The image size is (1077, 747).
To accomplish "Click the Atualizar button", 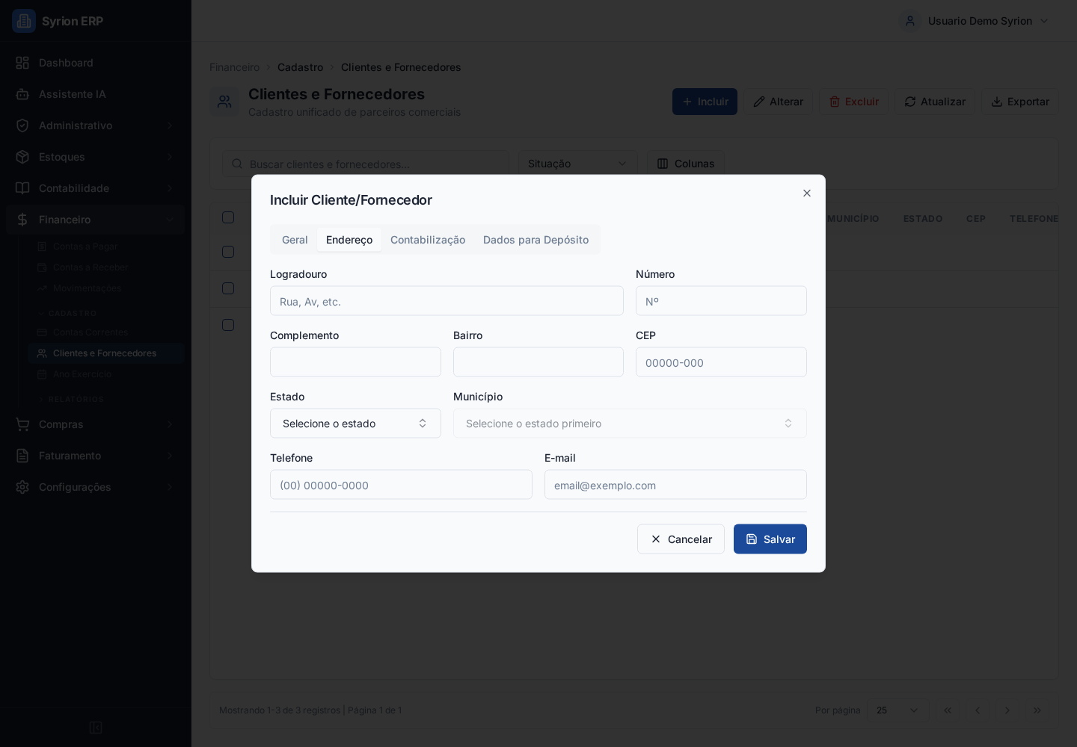I will pos(935,102).
